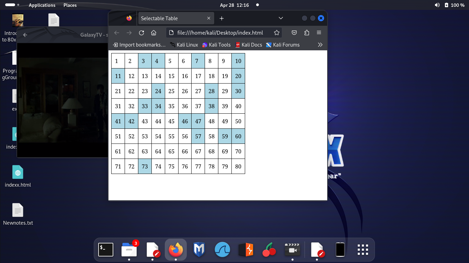Select table cell 52
This screenshot has width=469, height=263.
pos(131,136)
